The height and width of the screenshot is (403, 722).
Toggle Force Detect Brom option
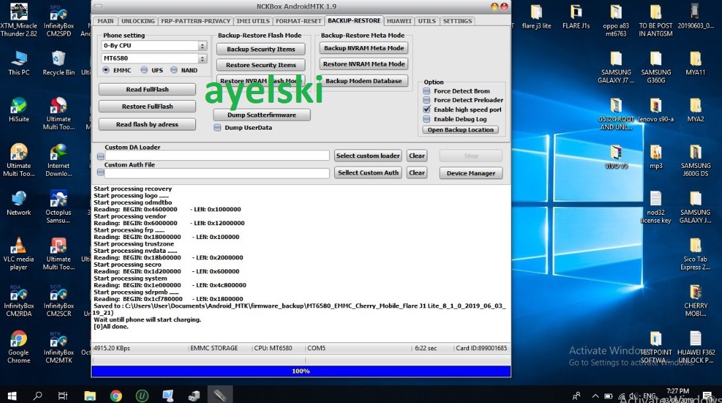pos(427,91)
